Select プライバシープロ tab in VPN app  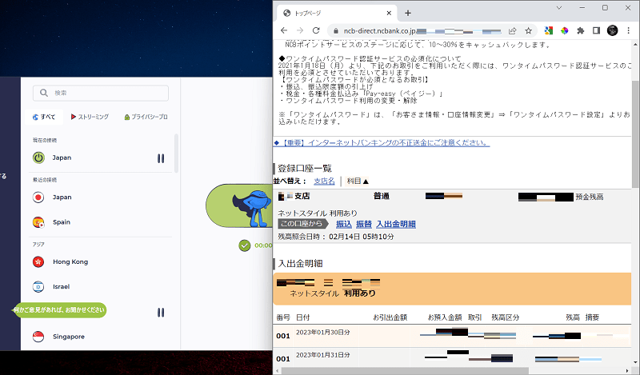(146, 117)
